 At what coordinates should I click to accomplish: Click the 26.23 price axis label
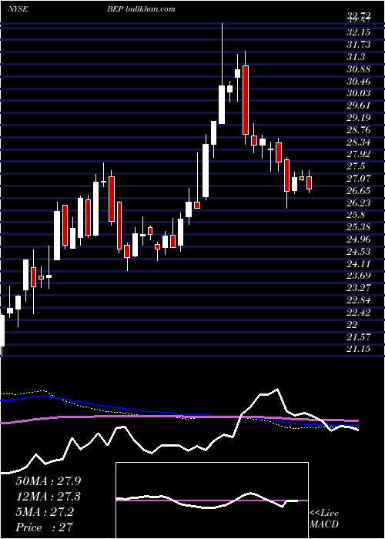coord(359,203)
